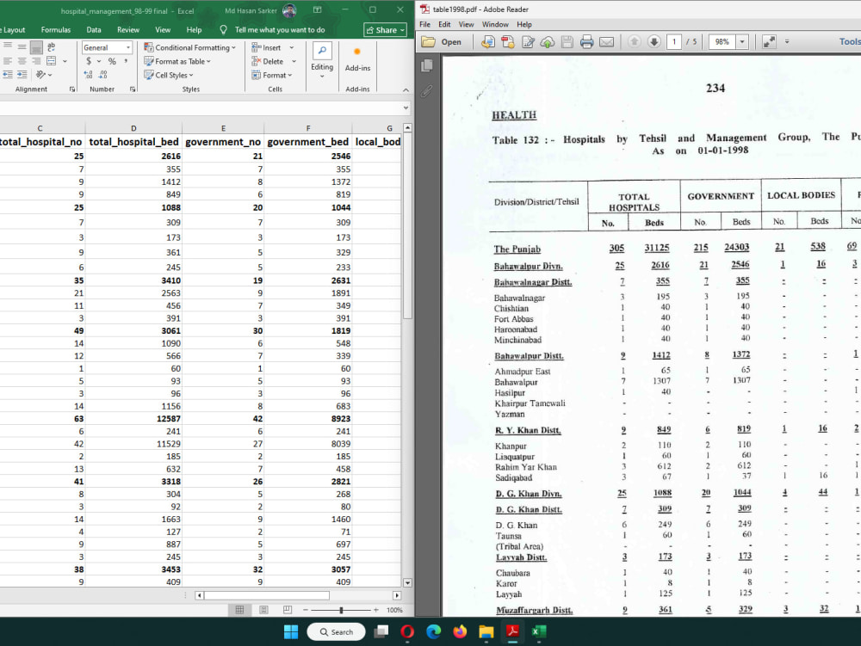This screenshot has width=861, height=646.
Task: Click read mode expand icon in Adobe Reader
Action: click(769, 41)
